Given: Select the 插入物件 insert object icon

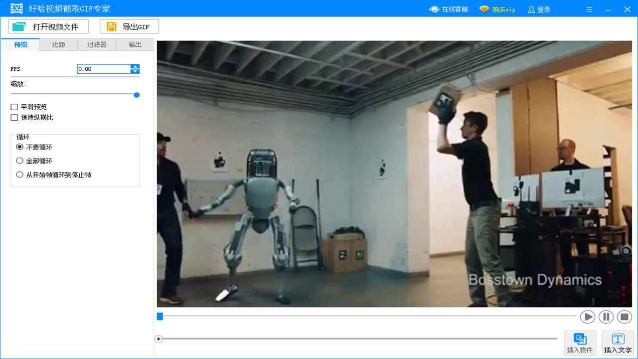Looking at the screenshot, I should pyautogui.click(x=580, y=339).
